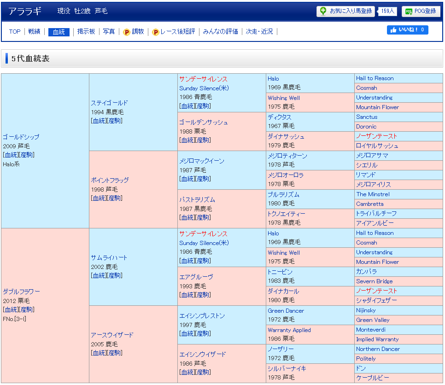
Task: Open Doronic link
Action: [366, 127]
